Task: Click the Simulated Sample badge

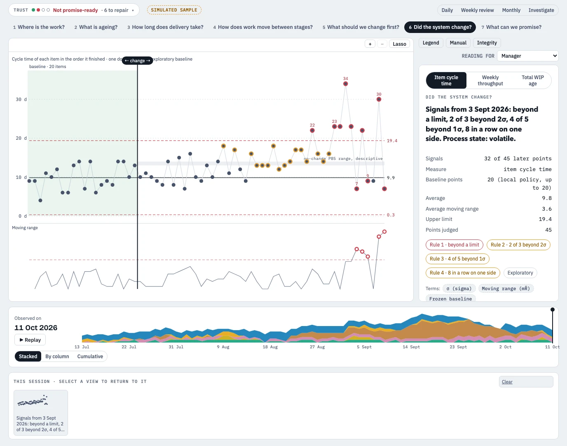Action: click(x=174, y=10)
